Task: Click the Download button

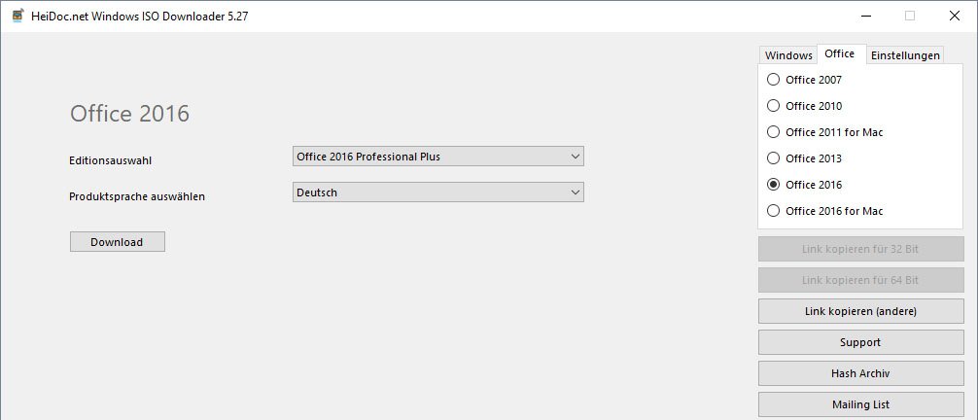Action: [x=118, y=242]
